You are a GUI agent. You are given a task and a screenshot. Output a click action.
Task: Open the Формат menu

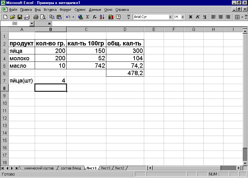point(65,10)
